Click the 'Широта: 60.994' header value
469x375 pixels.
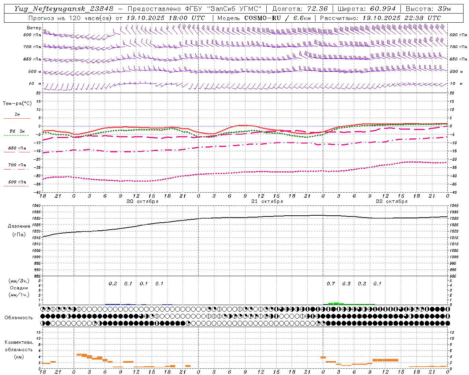tap(367, 9)
